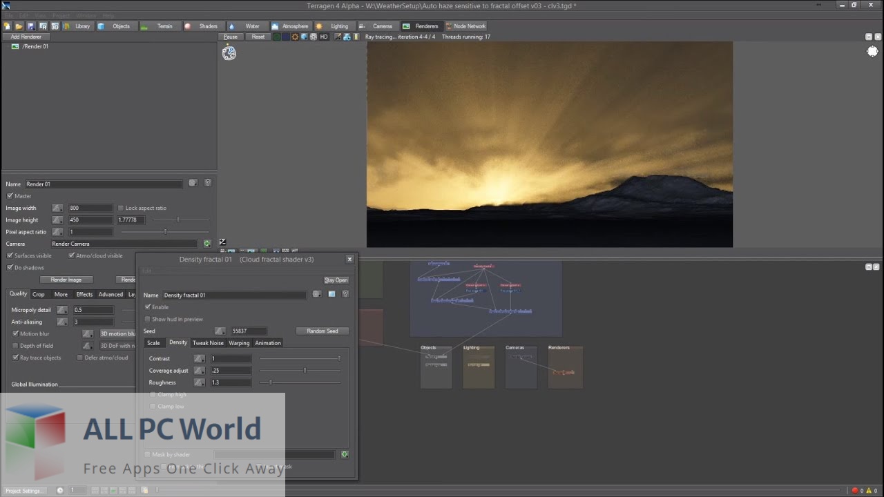884x497 pixels.
Task: Toggle Ray trace objects checkbox
Action: [x=15, y=358]
